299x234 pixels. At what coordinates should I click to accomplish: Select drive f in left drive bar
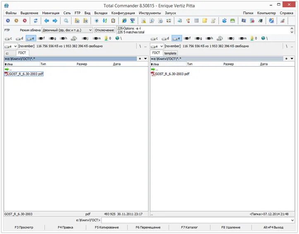click(x=41, y=38)
